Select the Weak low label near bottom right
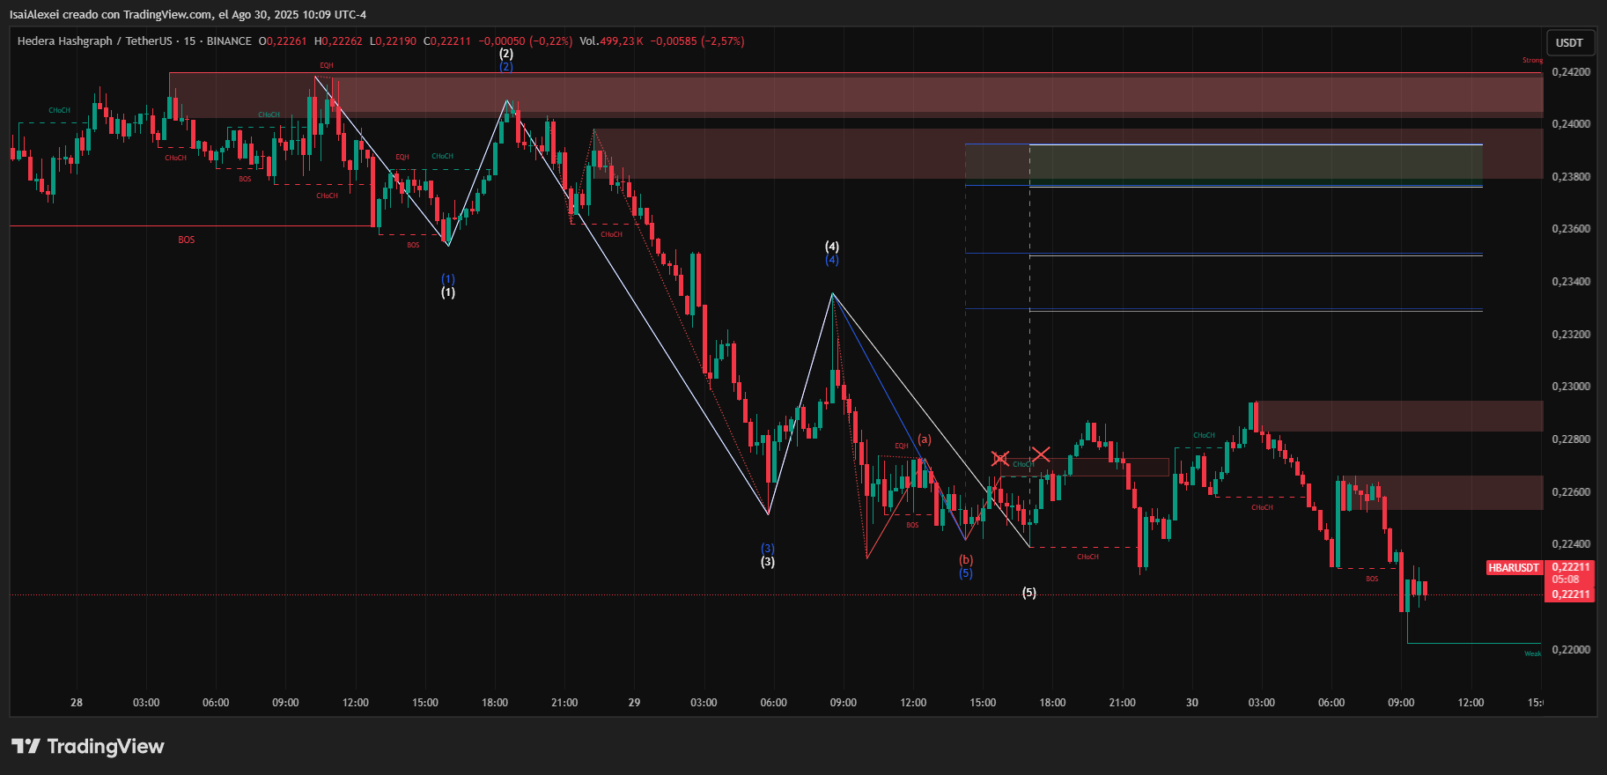 point(1532,653)
